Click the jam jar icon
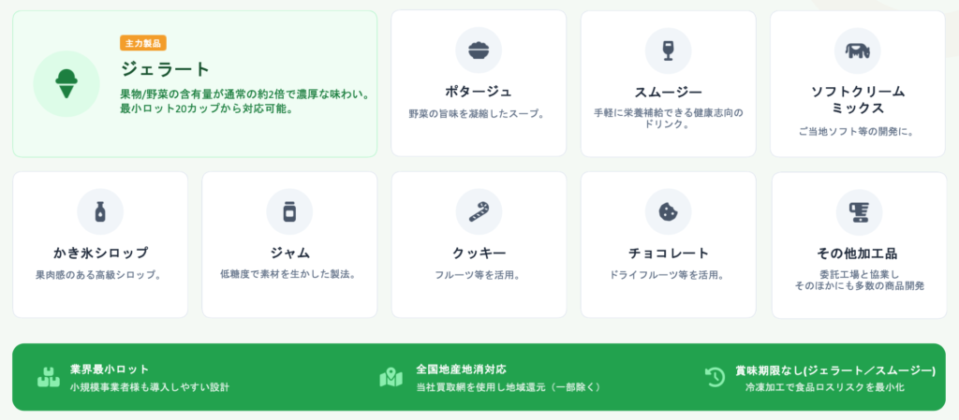This screenshot has height=420, width=959. 289,211
